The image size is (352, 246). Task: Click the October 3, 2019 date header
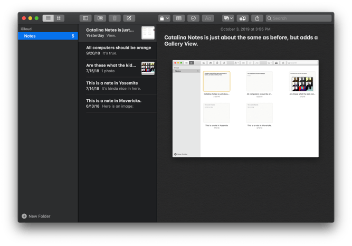tap(245, 29)
